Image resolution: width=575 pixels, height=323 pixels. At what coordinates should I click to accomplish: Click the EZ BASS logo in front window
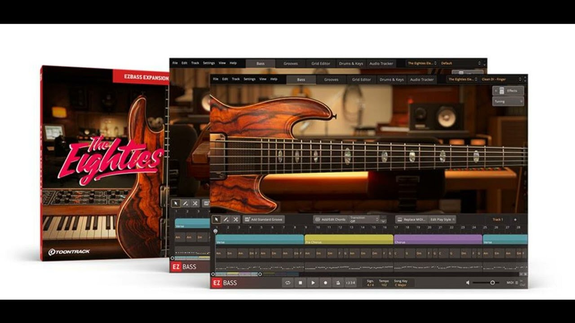click(224, 283)
